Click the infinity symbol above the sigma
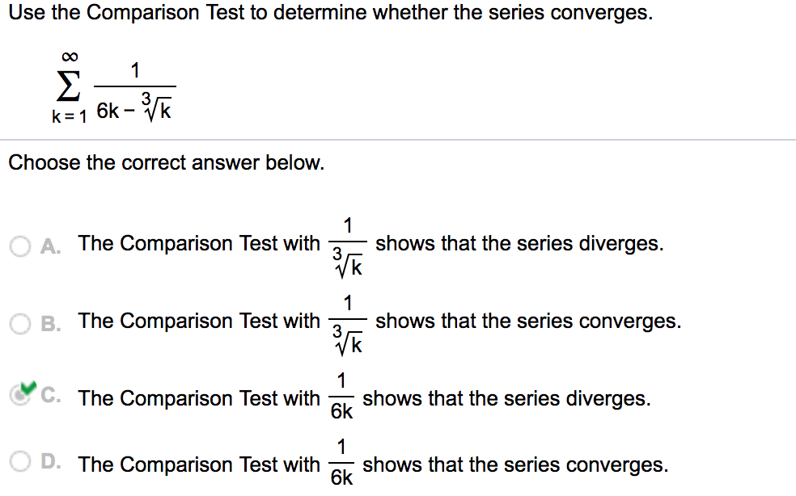The width and height of the screenshot is (796, 496). pos(68,57)
